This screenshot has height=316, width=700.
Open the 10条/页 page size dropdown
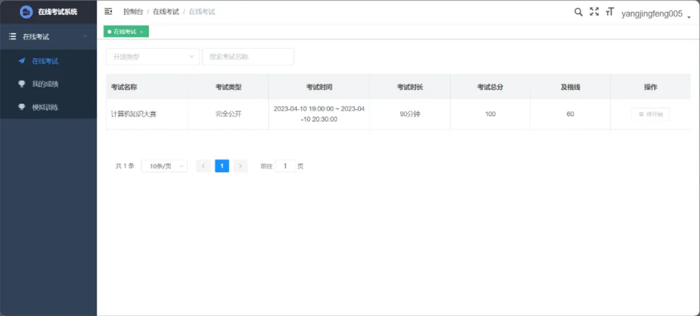[x=164, y=166]
